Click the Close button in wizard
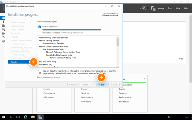192x120 pixels. pos(102,85)
